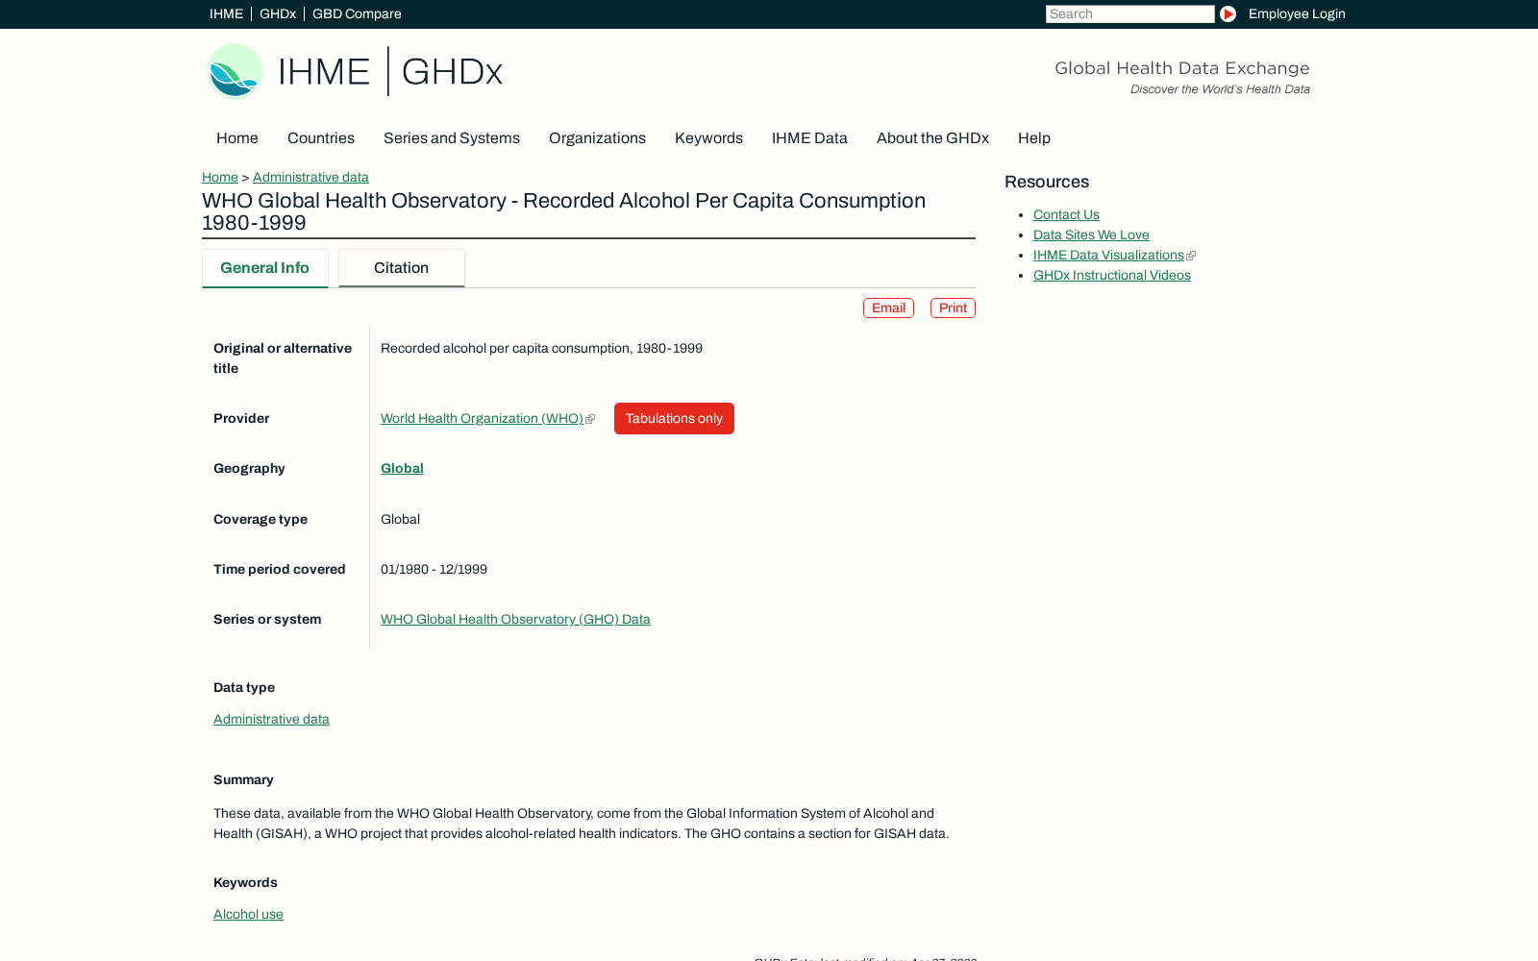The width and height of the screenshot is (1538, 961).
Task: Click the Administrative data breadcrumb link
Action: [x=310, y=177]
